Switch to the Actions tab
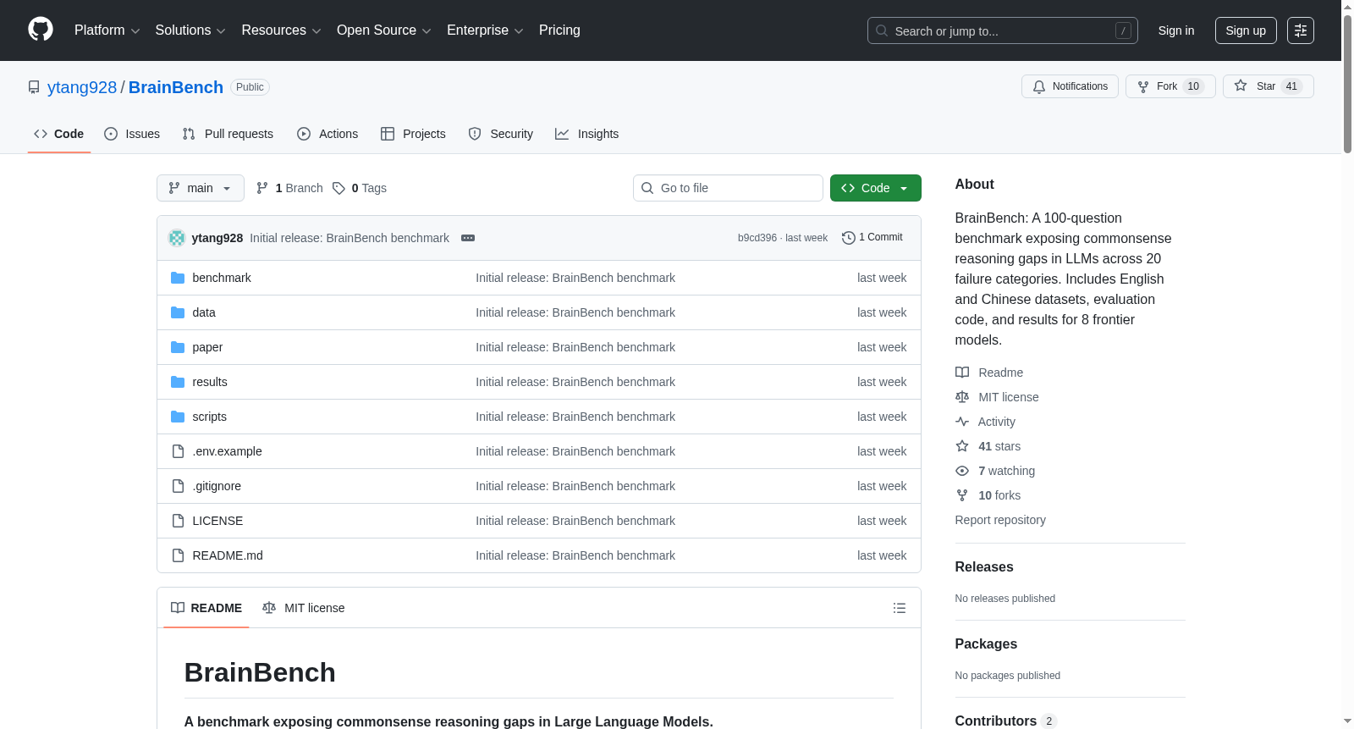This screenshot has width=1354, height=729. pos(327,134)
